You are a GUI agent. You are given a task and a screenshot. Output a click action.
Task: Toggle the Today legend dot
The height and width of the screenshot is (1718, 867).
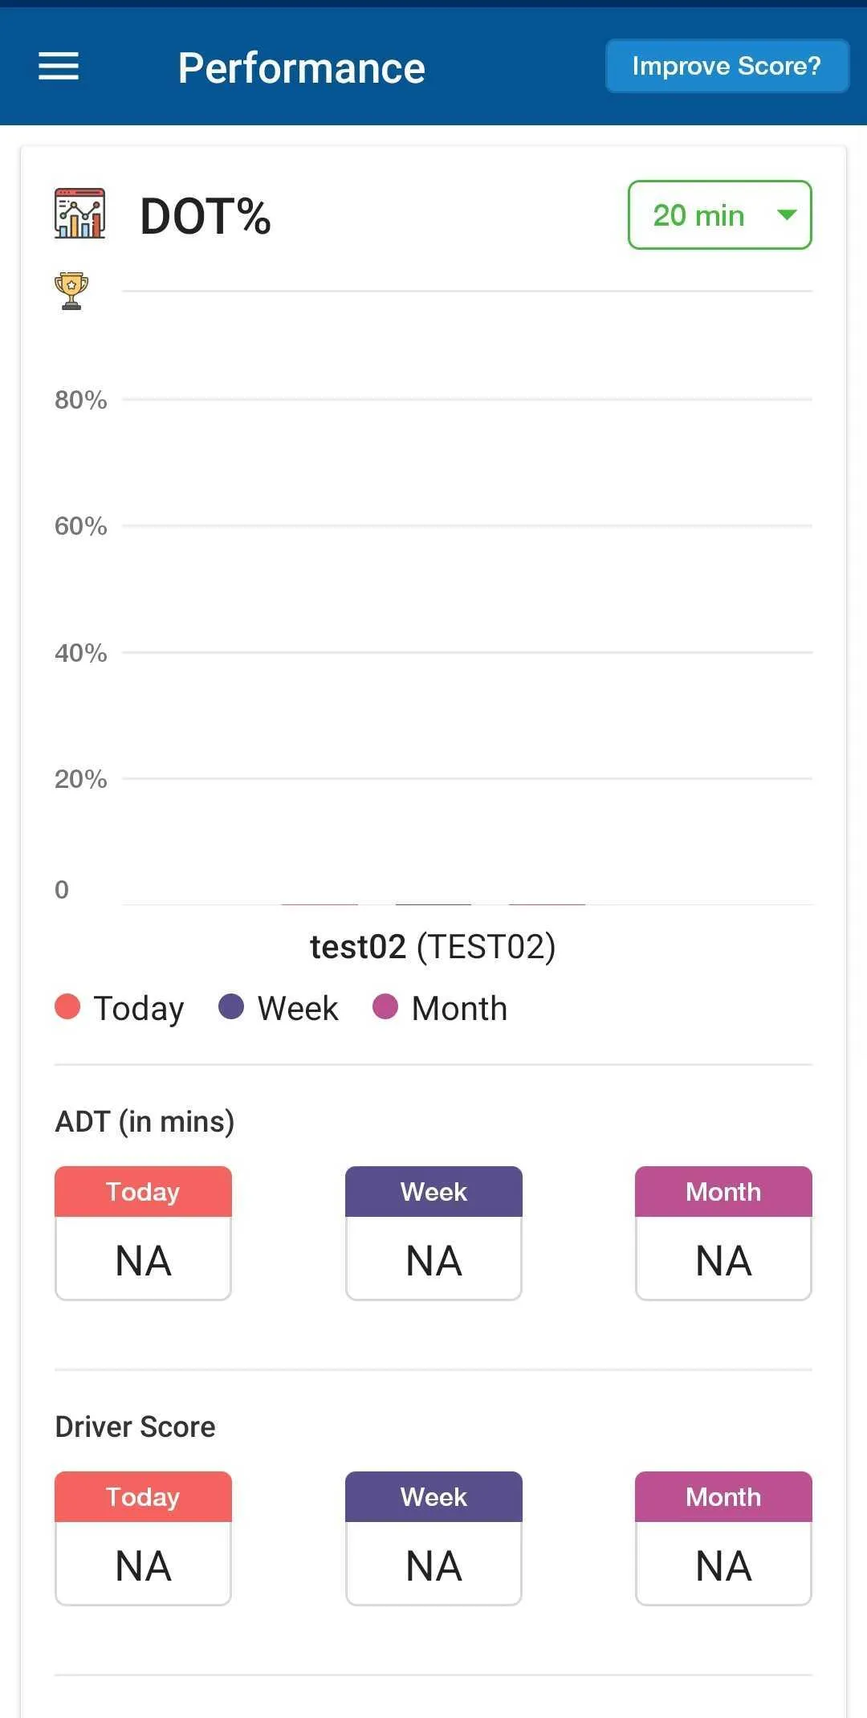point(67,1006)
